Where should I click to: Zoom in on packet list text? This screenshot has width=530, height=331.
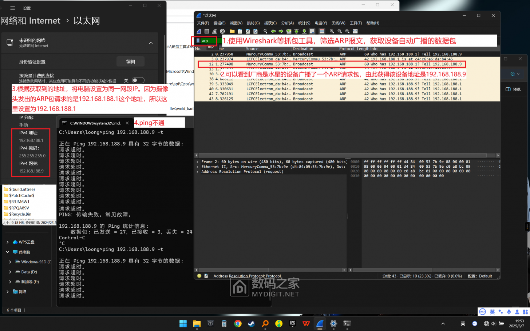coord(332,31)
